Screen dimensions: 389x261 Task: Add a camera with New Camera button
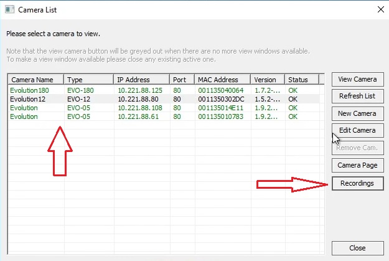357,113
